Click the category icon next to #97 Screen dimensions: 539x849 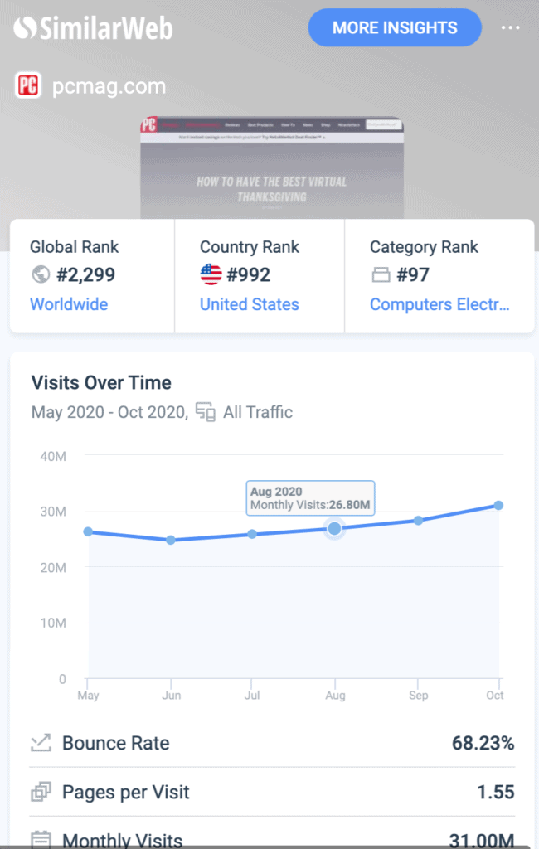(381, 275)
